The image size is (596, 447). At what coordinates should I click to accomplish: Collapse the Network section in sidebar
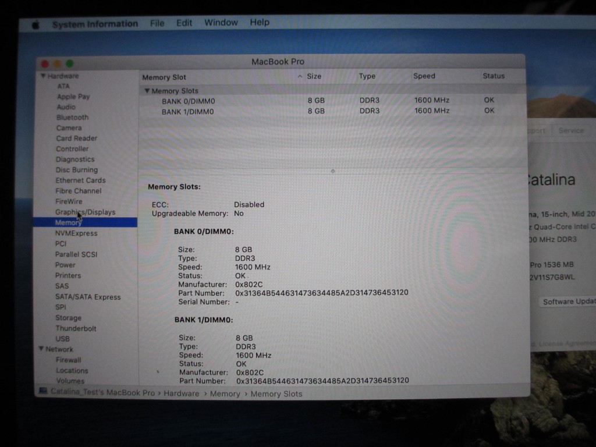(41, 349)
